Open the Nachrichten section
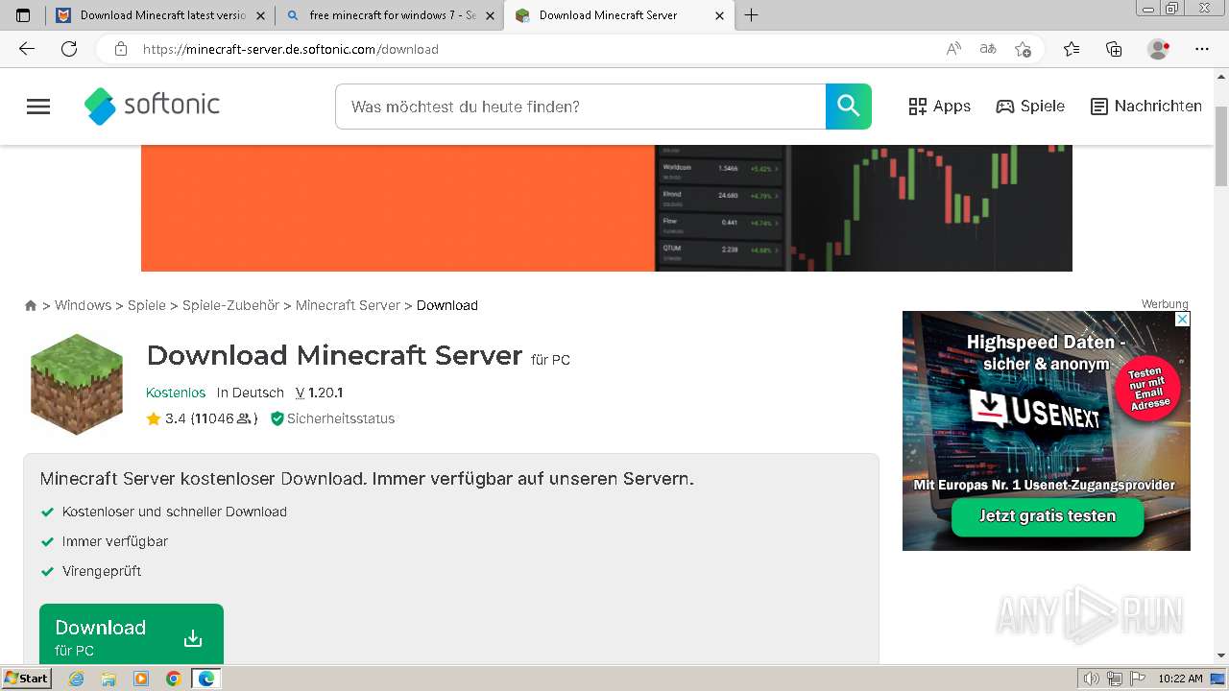 coord(1146,107)
